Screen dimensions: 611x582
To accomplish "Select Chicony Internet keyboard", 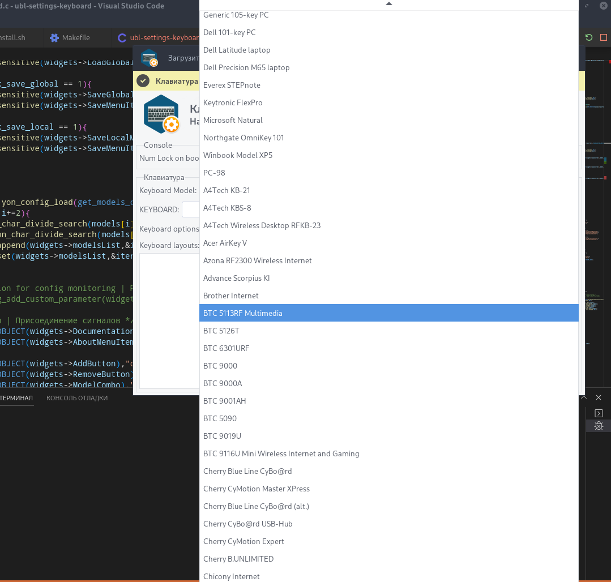I will [388, 576].
